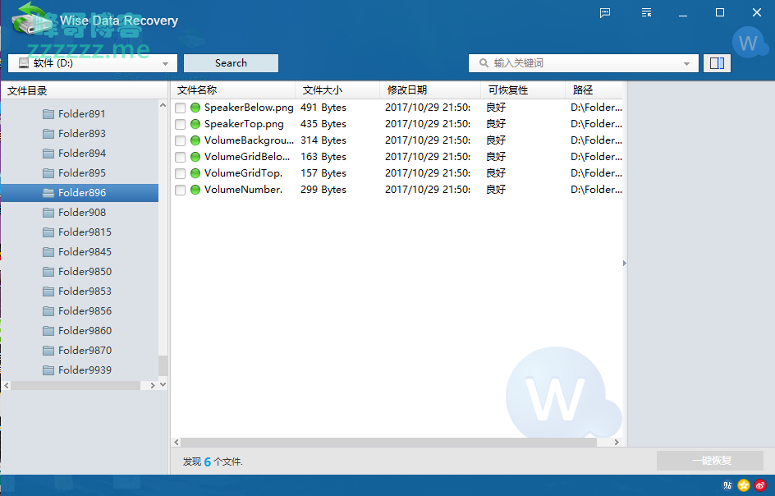
Task: Tick the checkbox for SpeakerTop.png
Action: coord(181,124)
